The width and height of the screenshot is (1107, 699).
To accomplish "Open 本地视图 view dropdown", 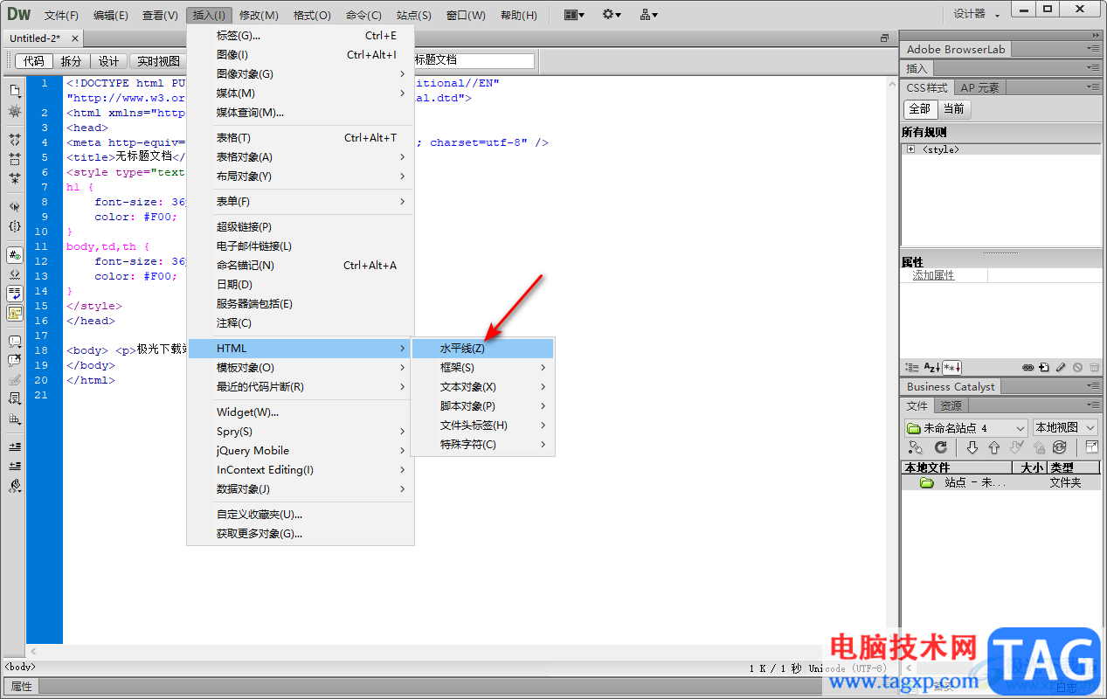I will (1066, 428).
